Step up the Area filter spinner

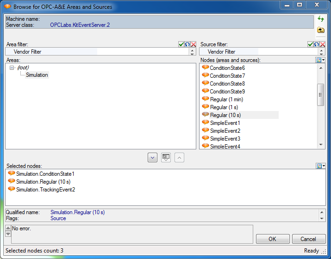(x=192, y=50)
